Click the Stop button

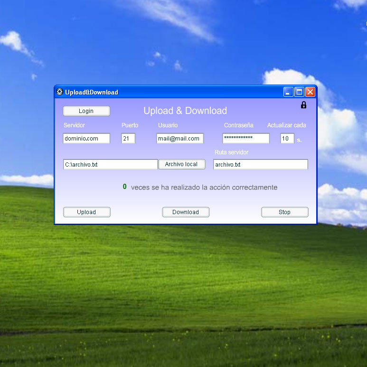pyautogui.click(x=284, y=212)
